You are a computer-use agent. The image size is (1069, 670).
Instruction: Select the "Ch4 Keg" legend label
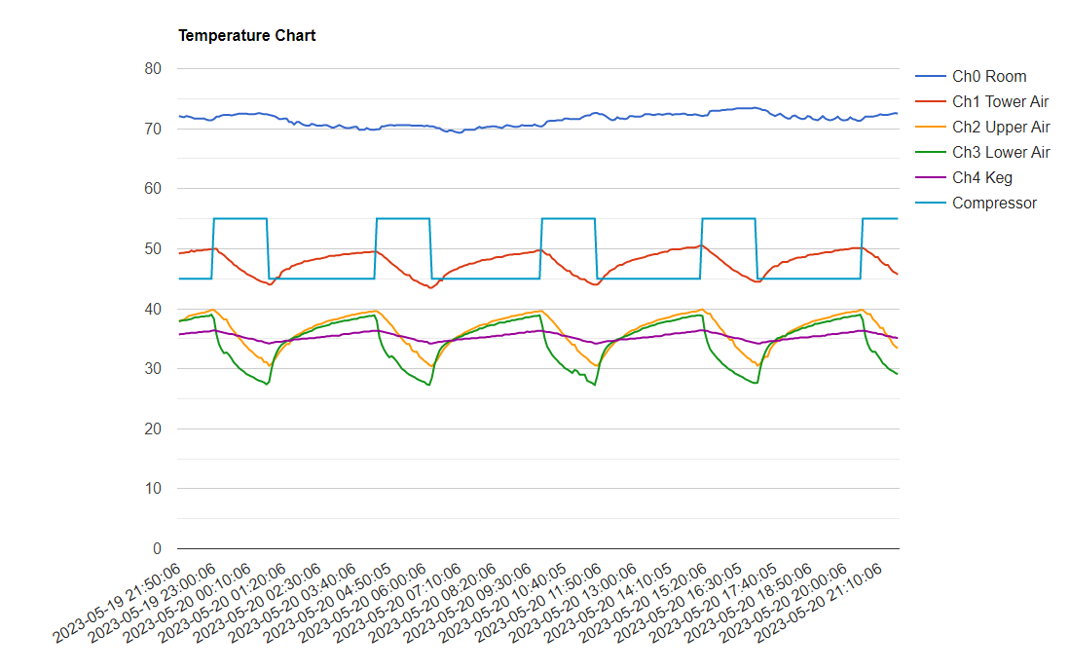point(982,177)
